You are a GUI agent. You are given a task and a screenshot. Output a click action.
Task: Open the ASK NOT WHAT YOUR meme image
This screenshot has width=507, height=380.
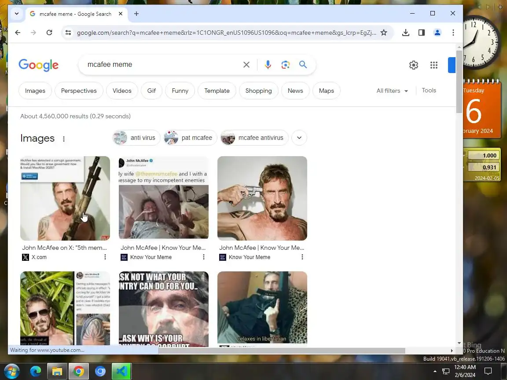click(164, 309)
